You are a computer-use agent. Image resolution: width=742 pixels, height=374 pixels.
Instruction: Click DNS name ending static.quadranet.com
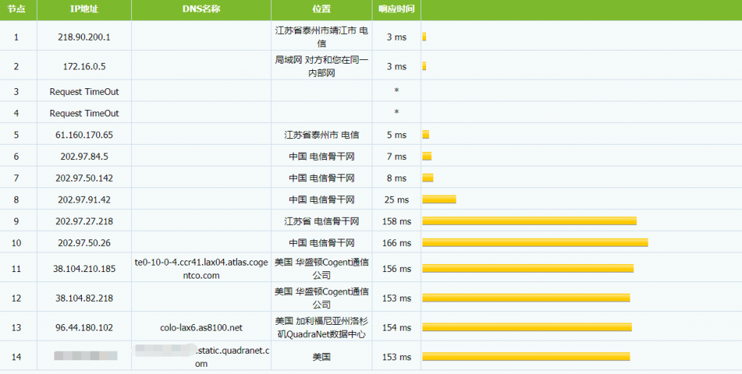(x=202, y=357)
